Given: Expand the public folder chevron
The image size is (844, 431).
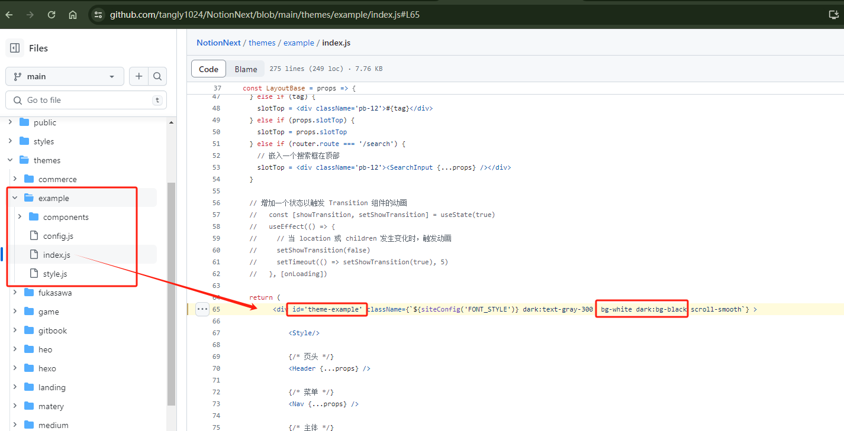Looking at the screenshot, I should [10, 122].
